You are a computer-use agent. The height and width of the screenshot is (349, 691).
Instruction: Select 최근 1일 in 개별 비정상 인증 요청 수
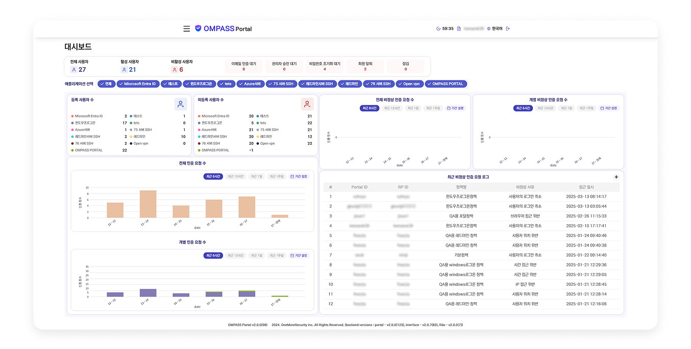[x=566, y=108]
